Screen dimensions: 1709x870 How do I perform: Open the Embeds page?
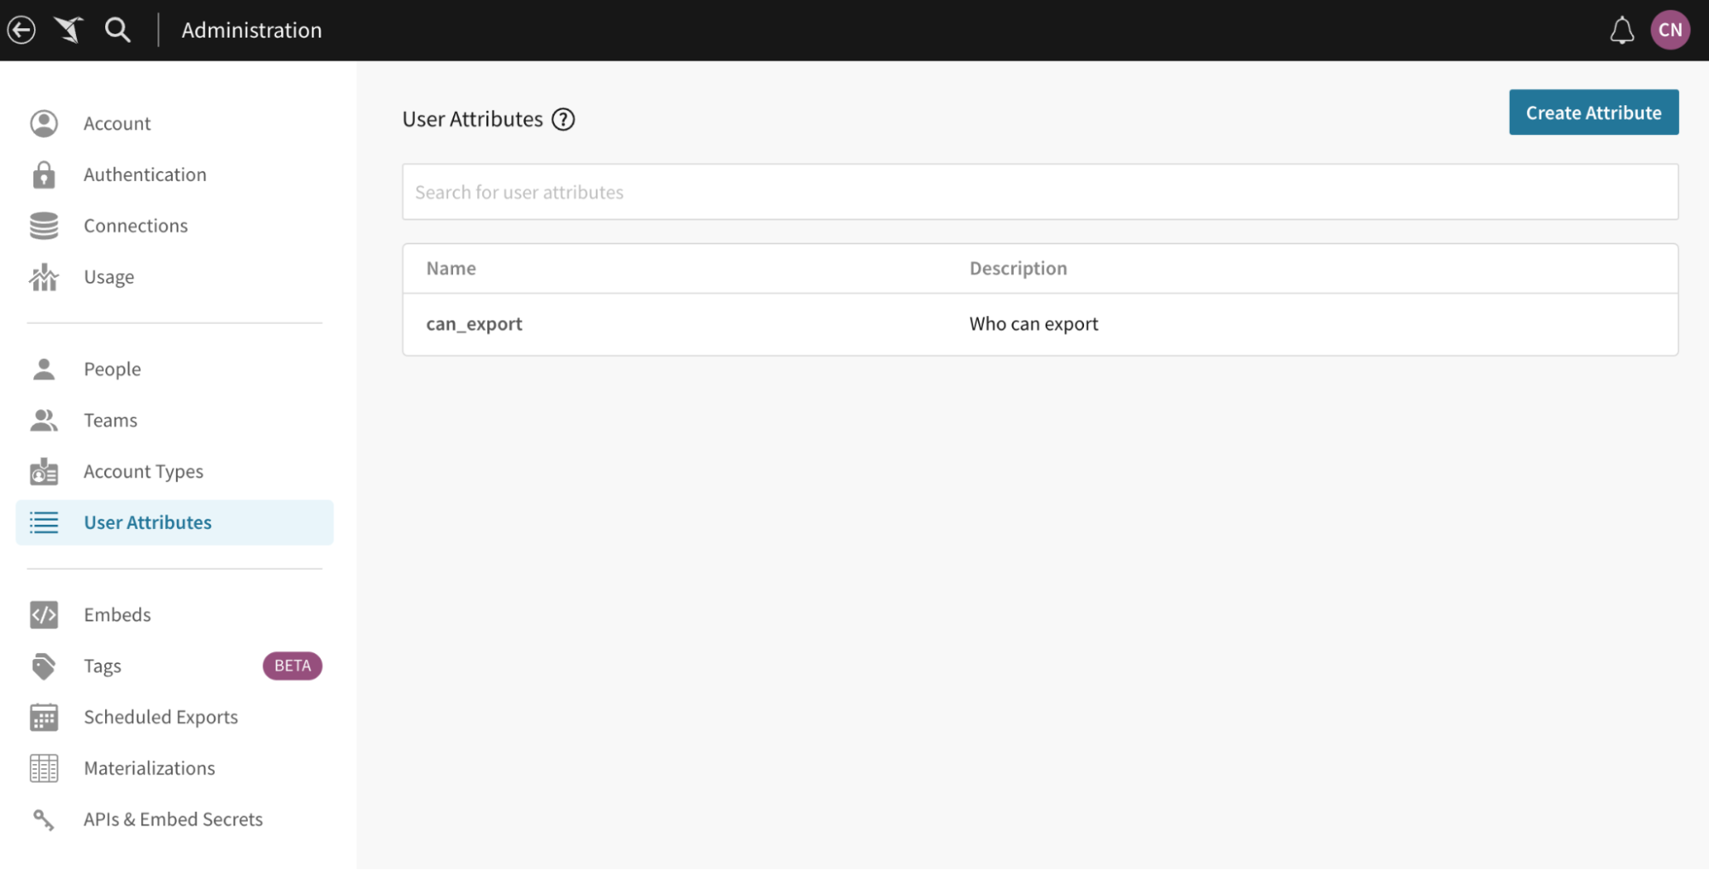pyautogui.click(x=117, y=614)
